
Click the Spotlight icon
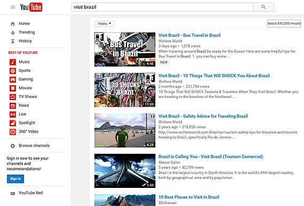click(x=13, y=123)
